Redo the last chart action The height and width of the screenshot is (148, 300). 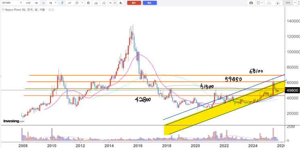tap(115, 3)
